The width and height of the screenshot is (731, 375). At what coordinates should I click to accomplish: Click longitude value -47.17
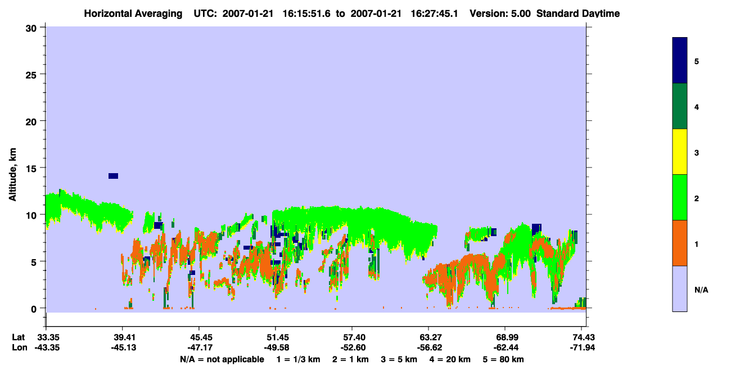pos(199,347)
